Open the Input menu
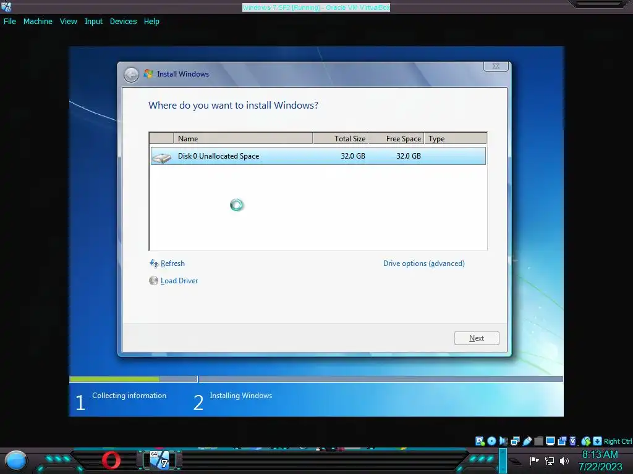 coord(93,22)
